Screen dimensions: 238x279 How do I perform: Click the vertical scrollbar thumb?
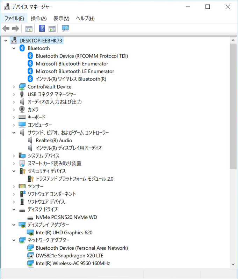(233, 106)
